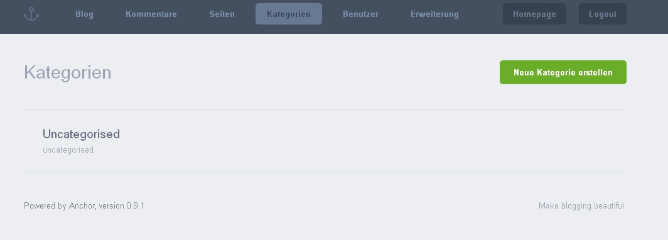Click the version 0.9.1 text
Image resolution: width=668 pixels, height=240 pixels.
click(122, 206)
